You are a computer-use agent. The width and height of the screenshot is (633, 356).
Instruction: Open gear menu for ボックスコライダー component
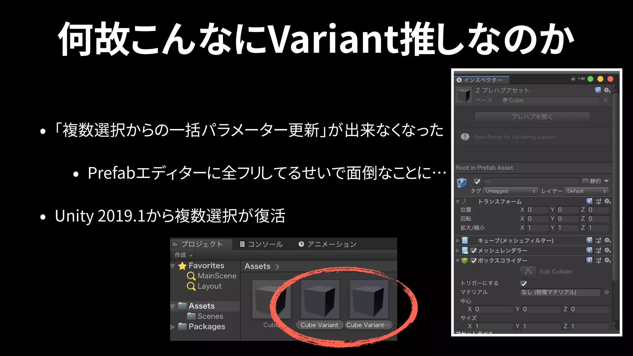(607, 261)
